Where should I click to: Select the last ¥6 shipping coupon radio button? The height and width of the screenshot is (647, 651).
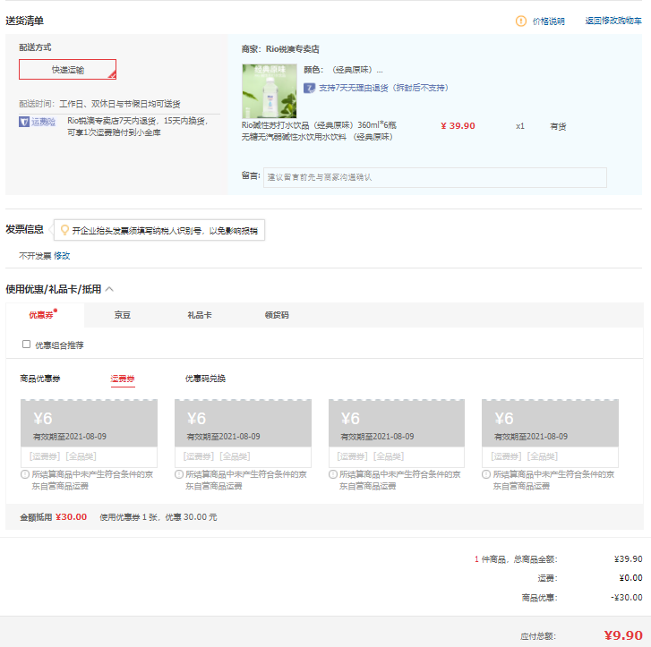point(486,474)
